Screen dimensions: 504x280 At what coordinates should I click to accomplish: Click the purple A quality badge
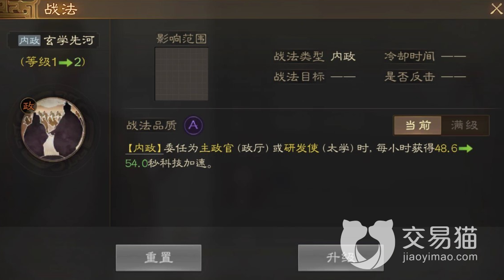point(193,125)
